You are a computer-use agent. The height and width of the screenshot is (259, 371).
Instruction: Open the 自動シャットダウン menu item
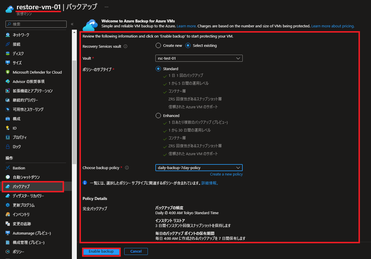tap(36, 177)
